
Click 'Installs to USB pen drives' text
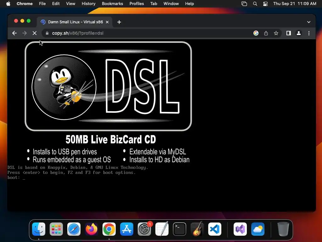pyautogui.click(x=65, y=152)
